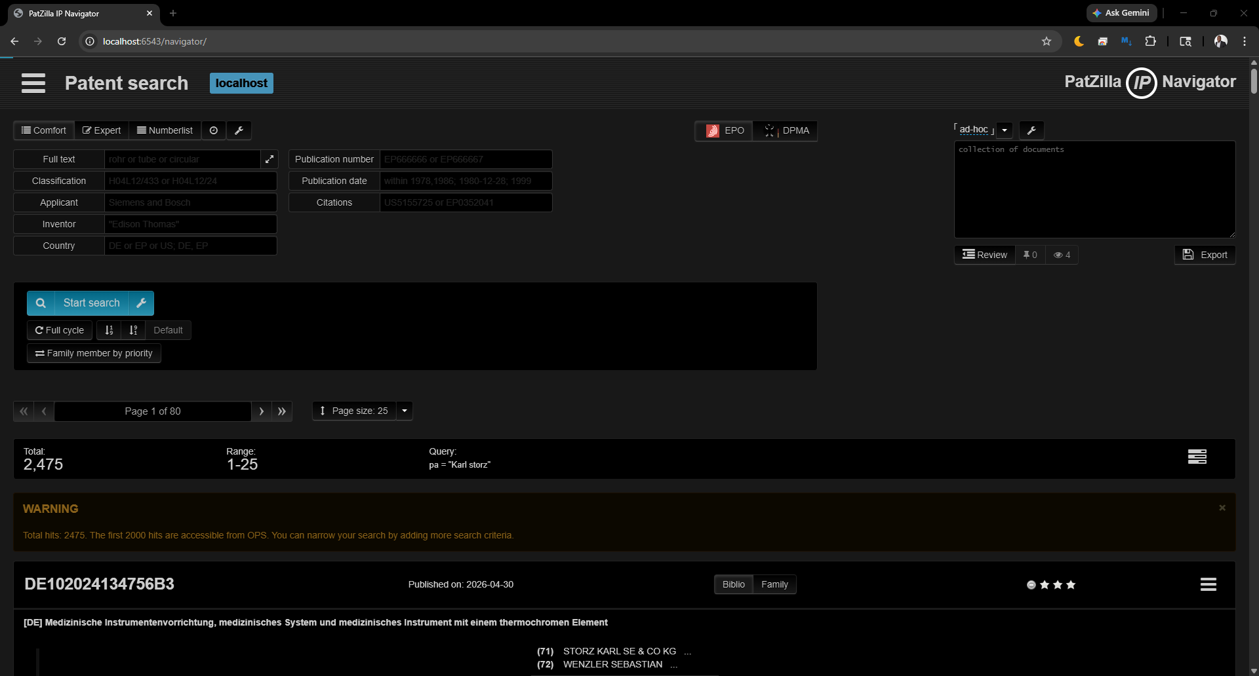
Task: Click the pin counter showing 0
Action: point(1030,255)
